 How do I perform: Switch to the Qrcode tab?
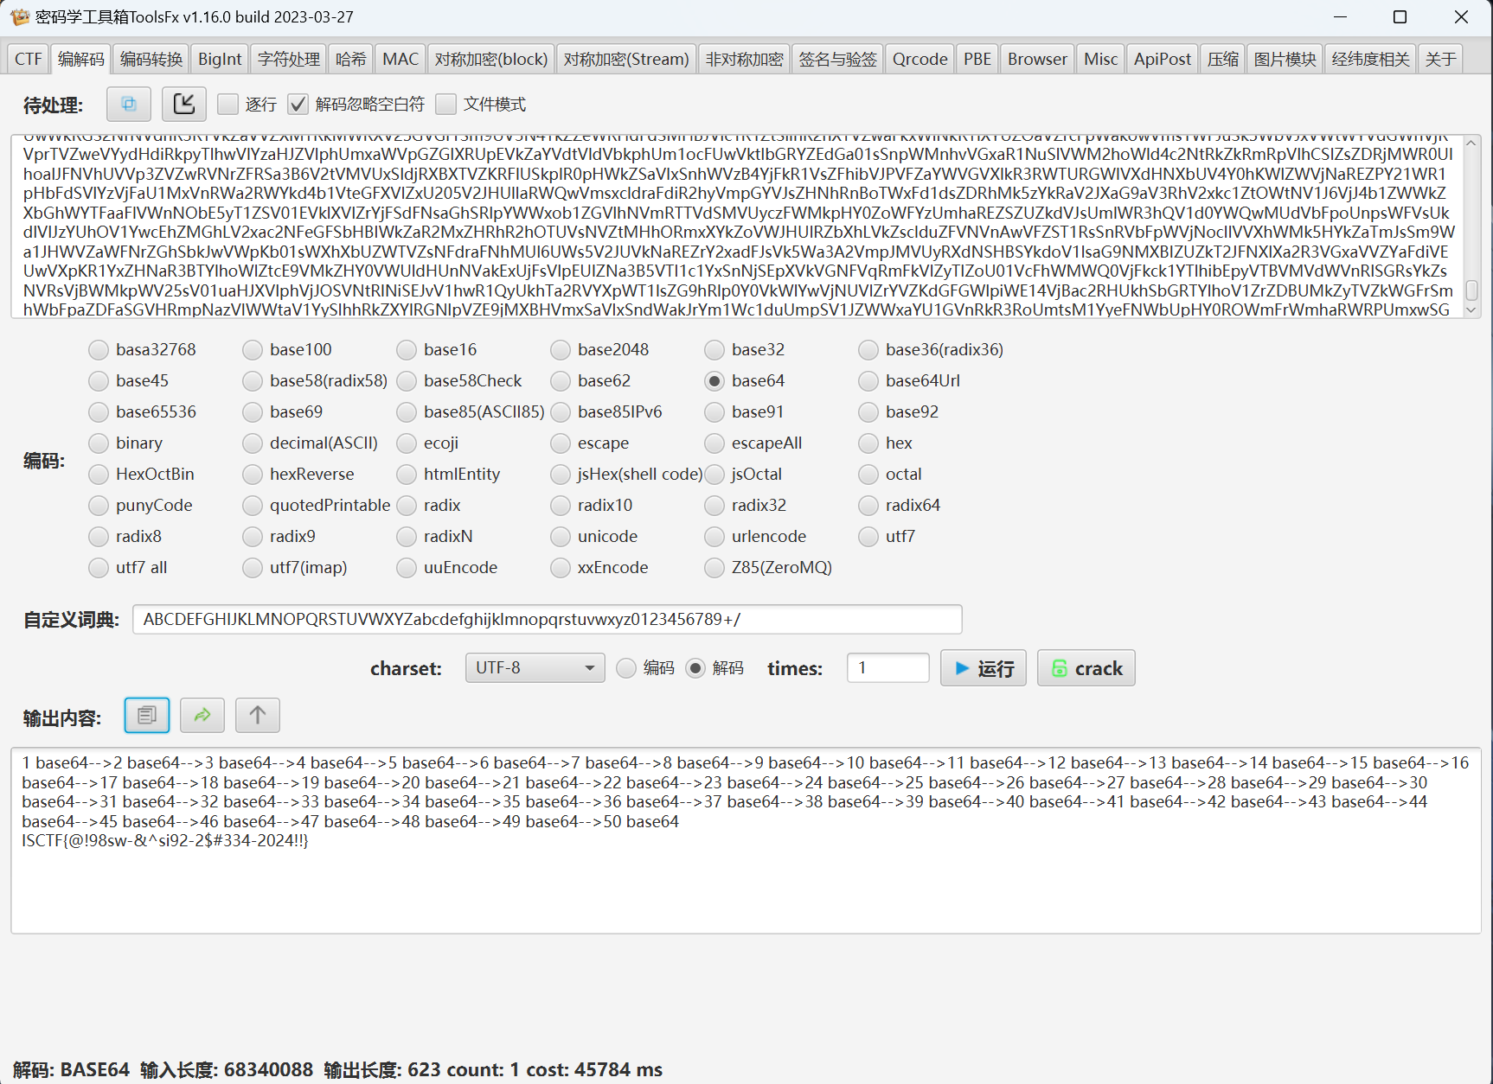click(920, 59)
